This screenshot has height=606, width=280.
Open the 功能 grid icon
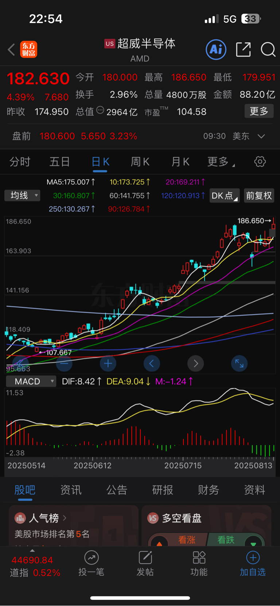[199, 558]
